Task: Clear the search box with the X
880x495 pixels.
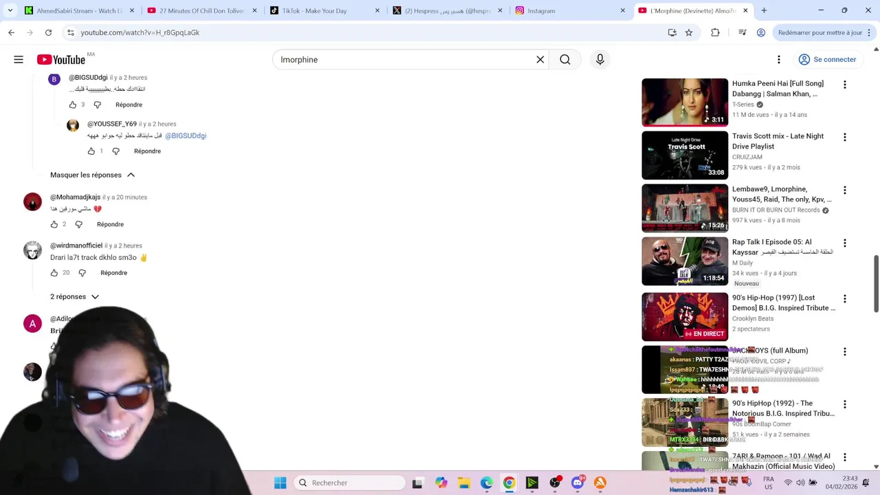Action: pyautogui.click(x=540, y=60)
